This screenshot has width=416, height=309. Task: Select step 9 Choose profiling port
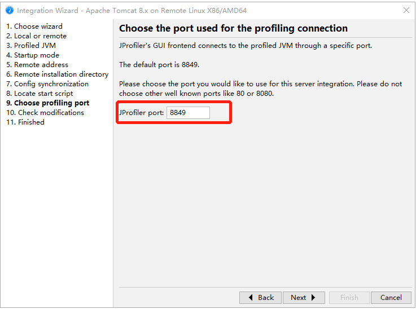(x=48, y=103)
